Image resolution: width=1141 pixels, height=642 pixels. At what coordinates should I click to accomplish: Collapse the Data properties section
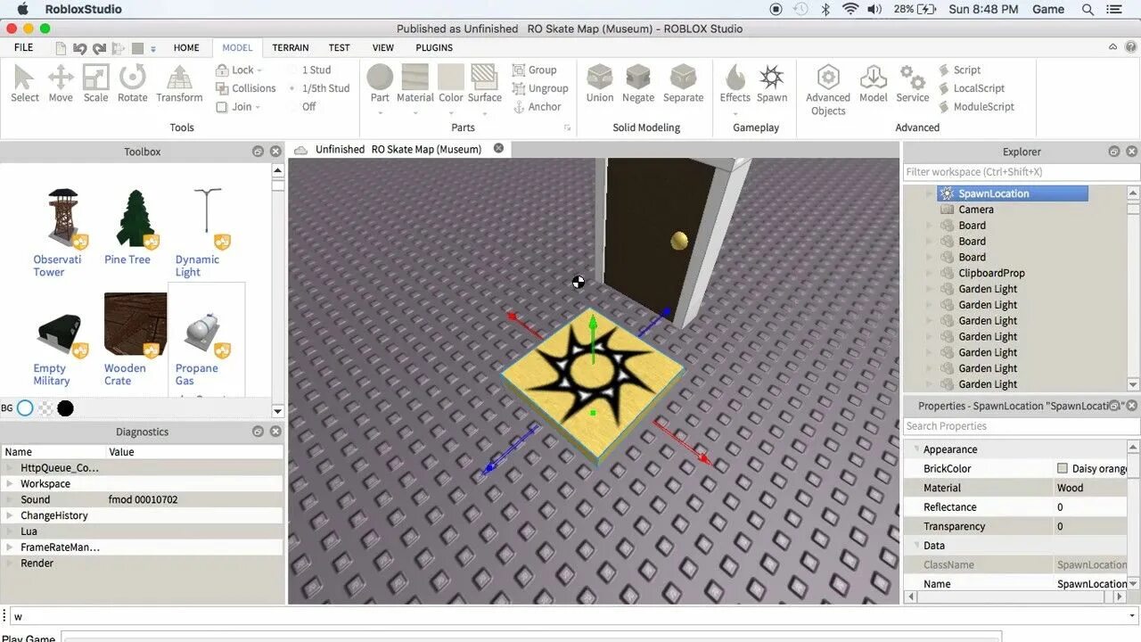915,545
